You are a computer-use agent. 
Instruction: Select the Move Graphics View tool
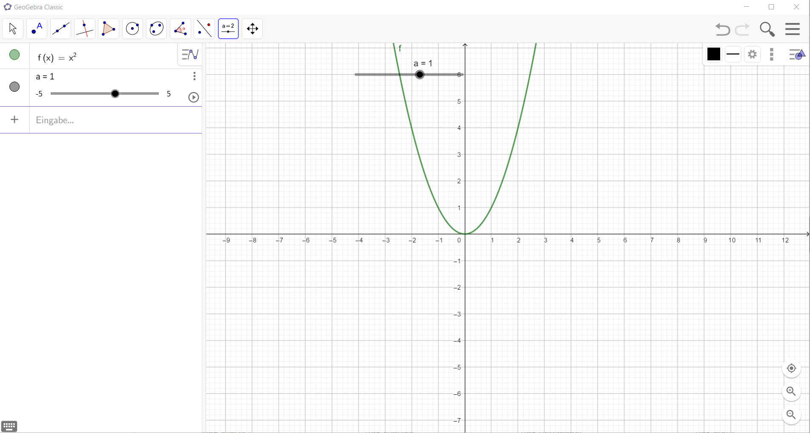[252, 29]
